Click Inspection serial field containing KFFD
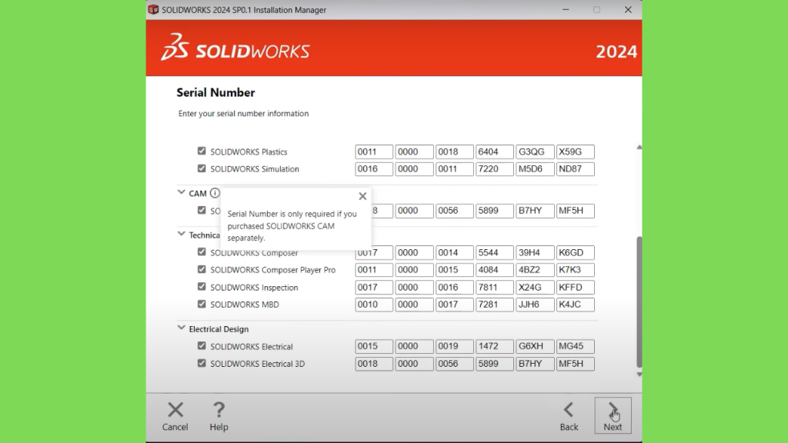This screenshot has height=443, width=788. [x=576, y=288]
